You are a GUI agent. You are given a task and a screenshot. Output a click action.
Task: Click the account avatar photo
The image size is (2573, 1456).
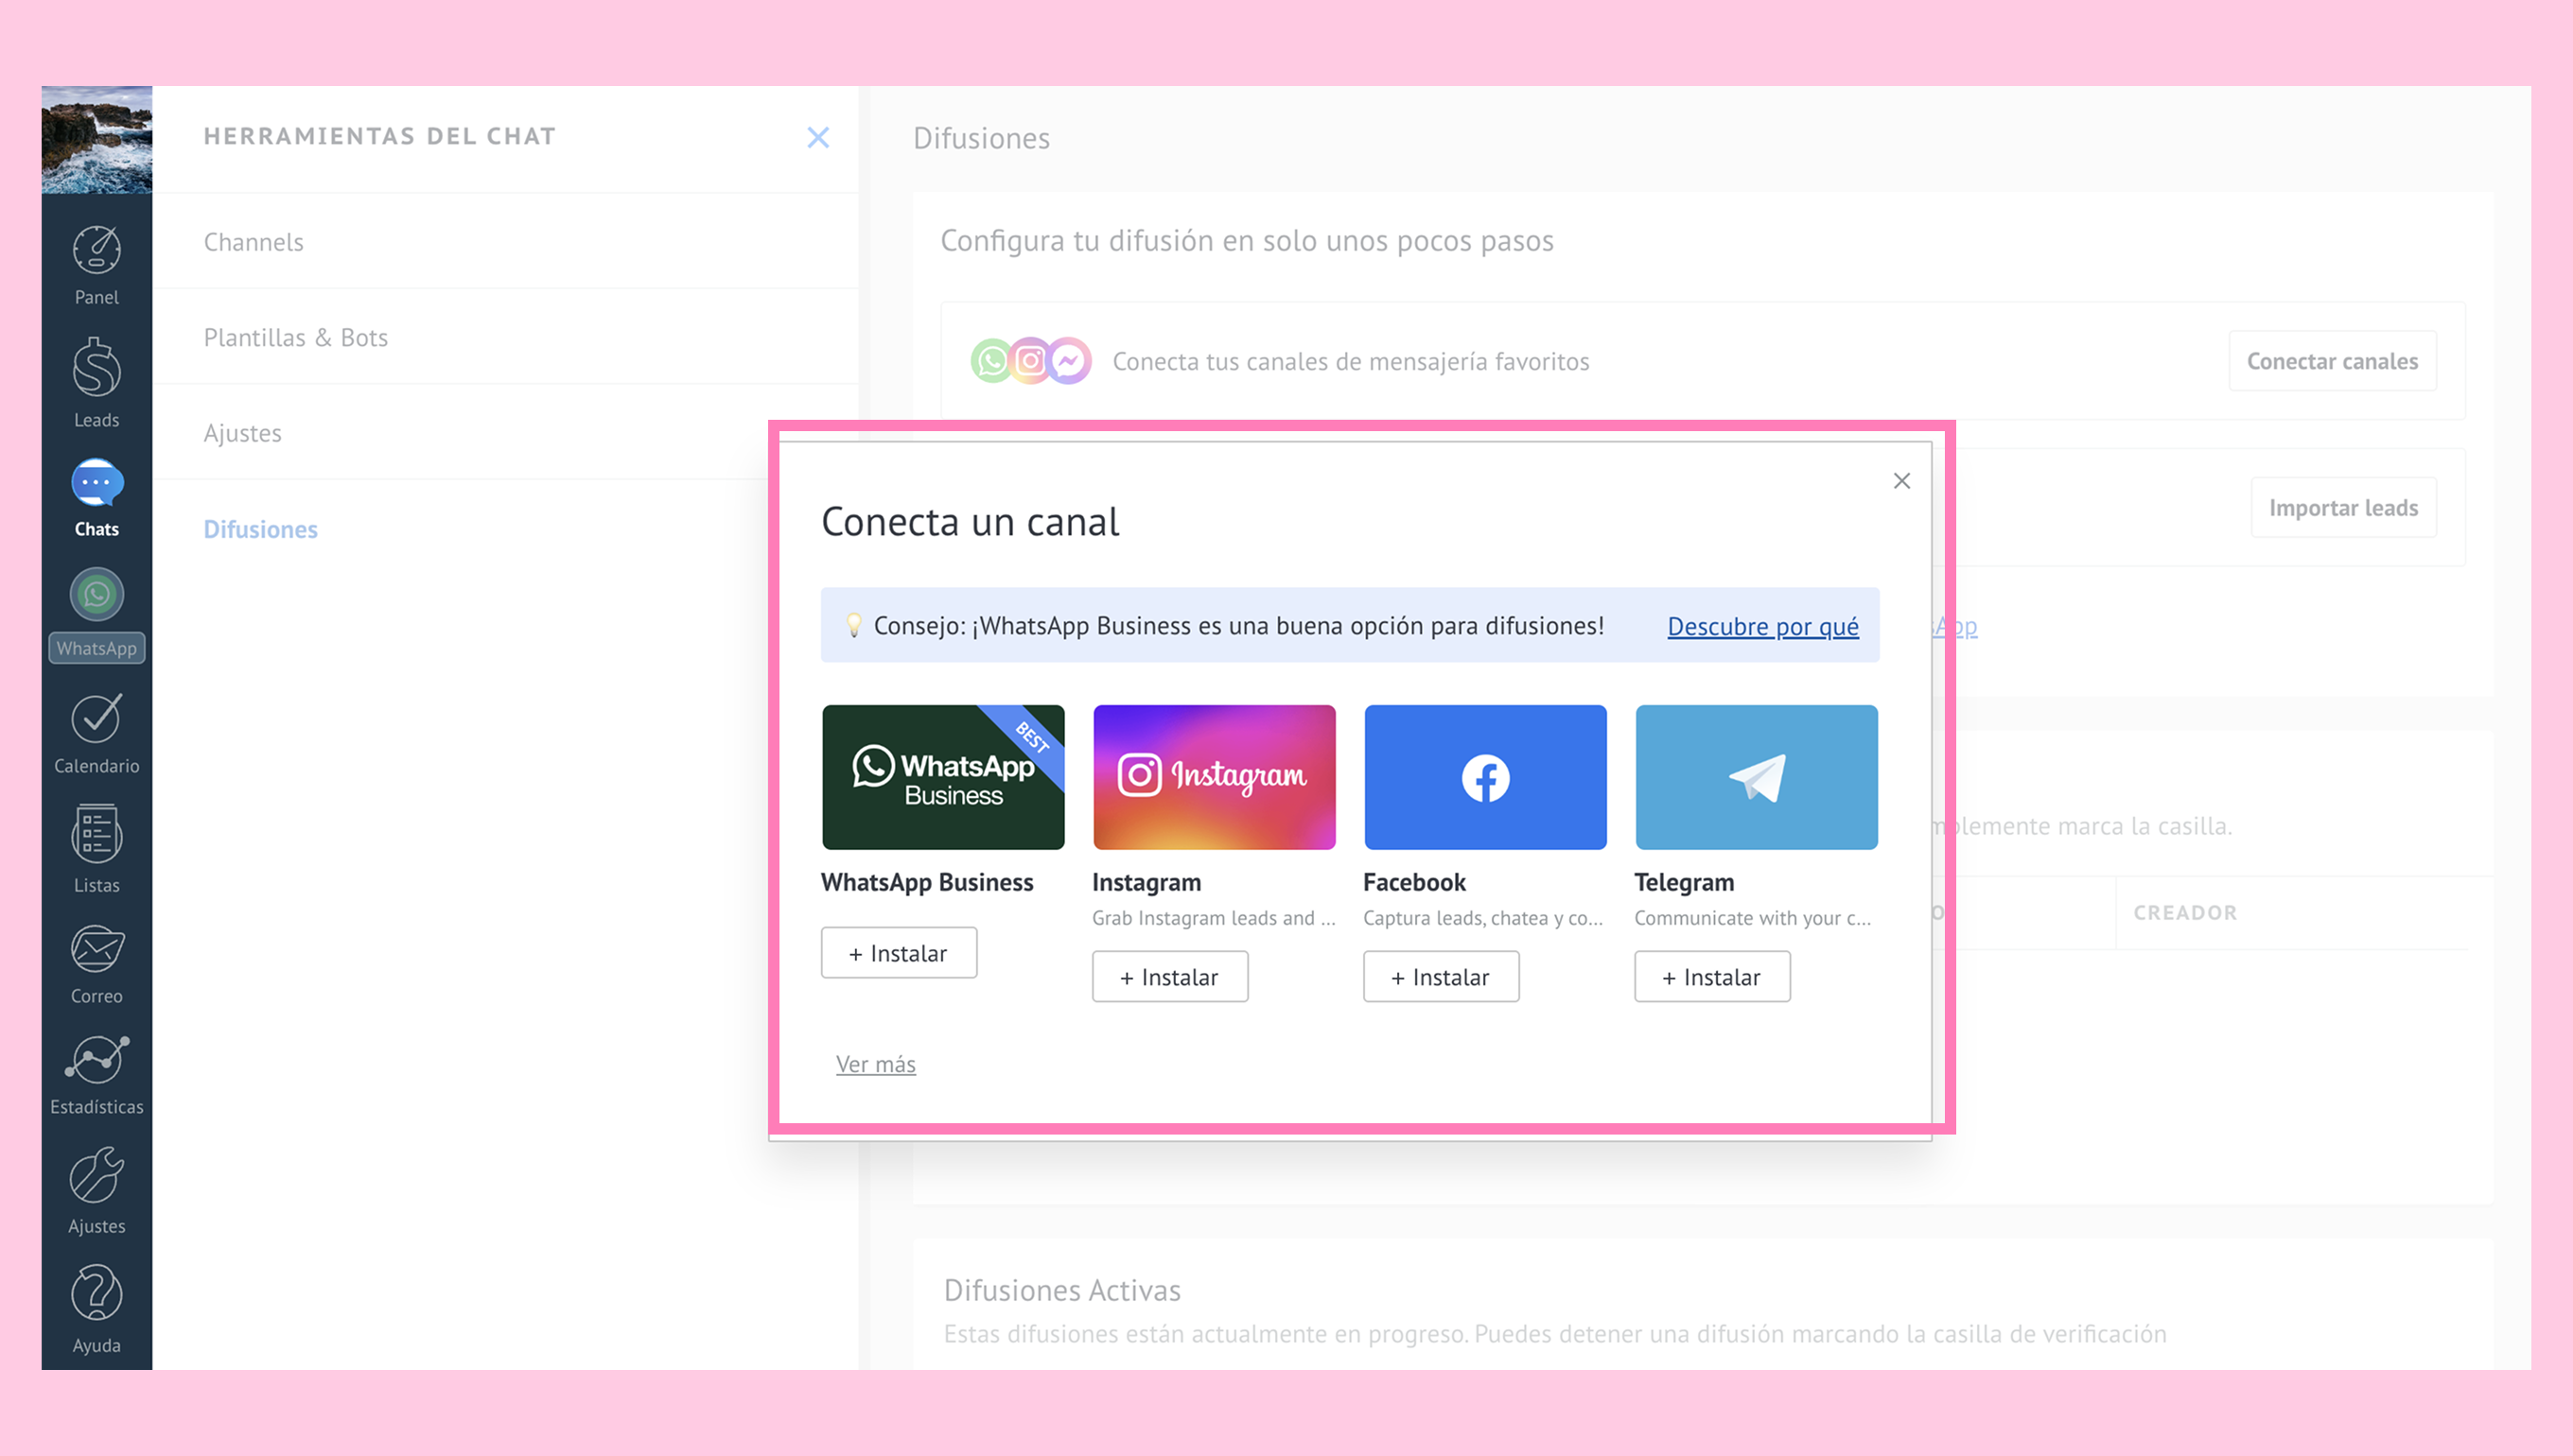[x=96, y=139]
